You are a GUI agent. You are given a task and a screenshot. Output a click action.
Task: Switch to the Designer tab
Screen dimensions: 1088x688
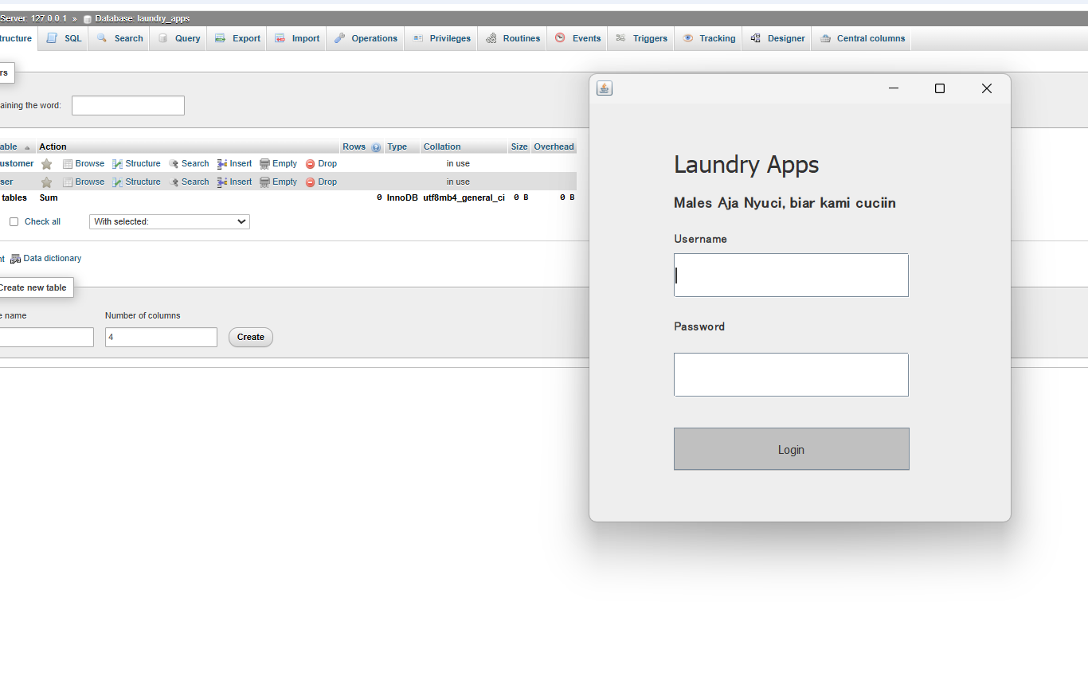pos(777,38)
